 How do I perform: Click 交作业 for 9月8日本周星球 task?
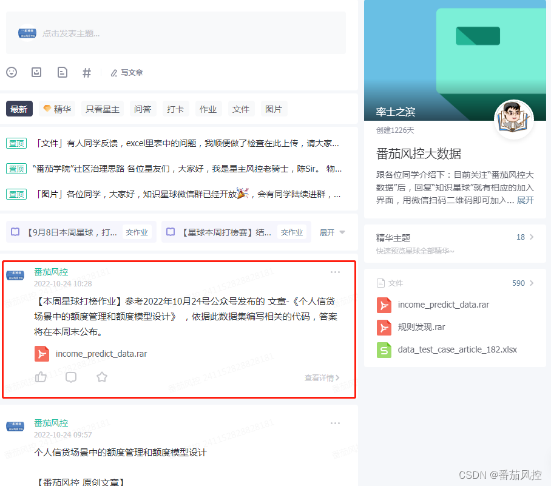click(x=137, y=232)
